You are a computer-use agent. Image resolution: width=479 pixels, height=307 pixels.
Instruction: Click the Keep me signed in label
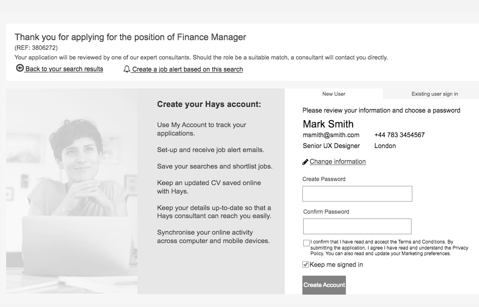tap(336, 265)
